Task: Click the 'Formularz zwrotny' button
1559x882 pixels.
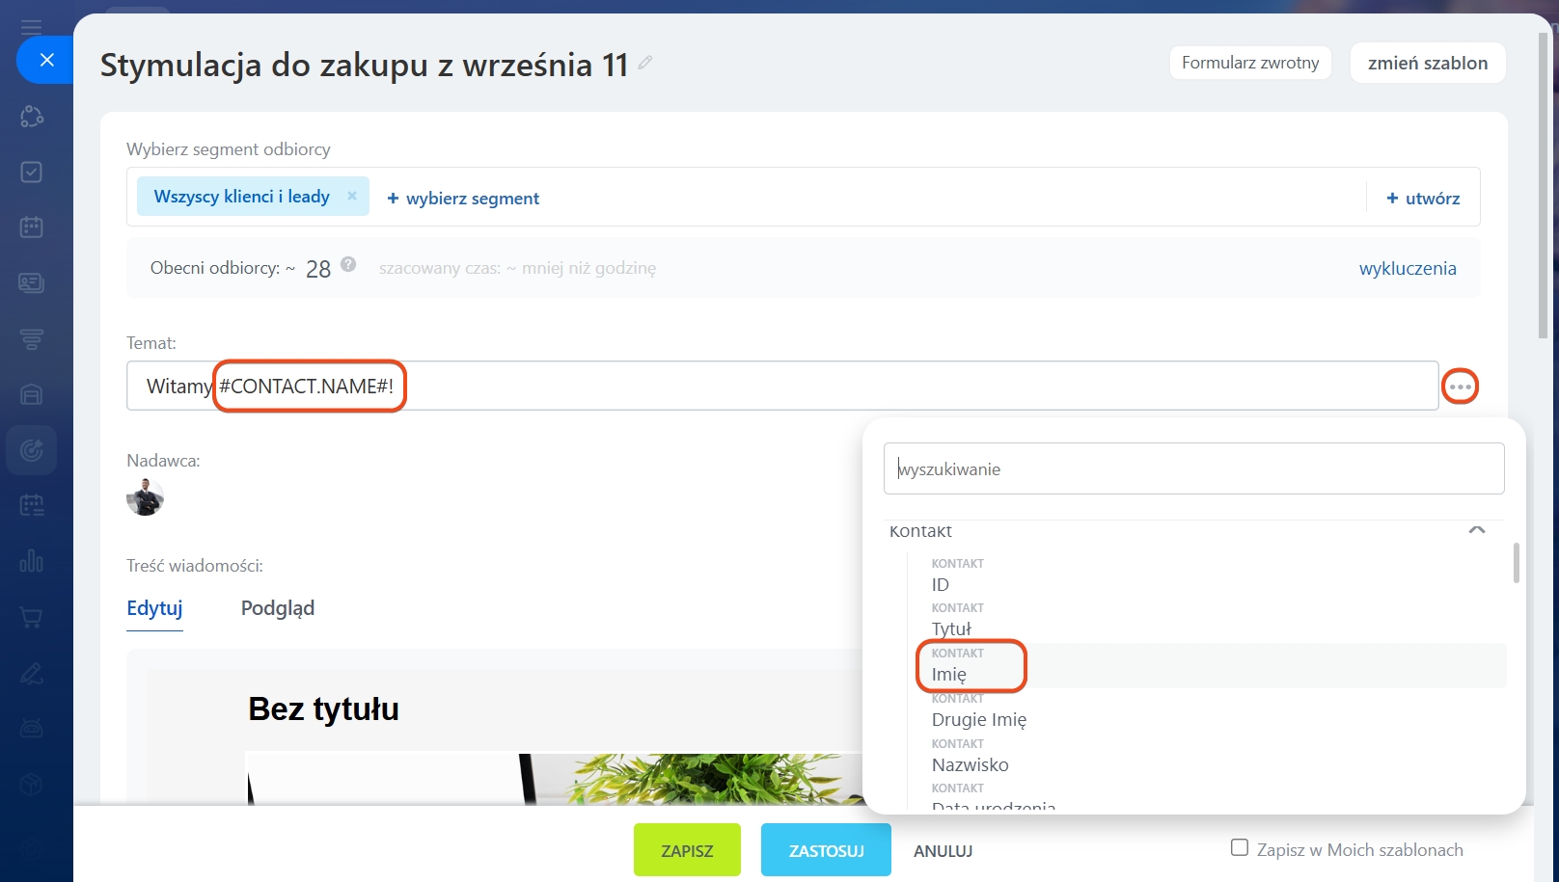Action: (x=1250, y=63)
